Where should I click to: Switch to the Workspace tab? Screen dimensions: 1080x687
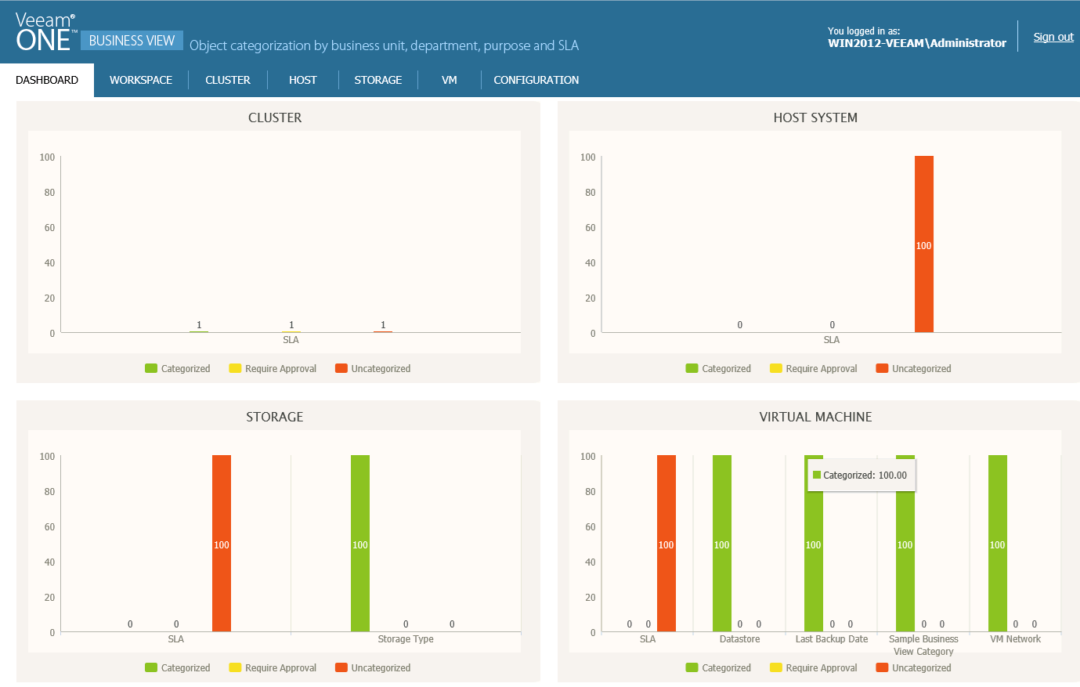[x=141, y=80]
